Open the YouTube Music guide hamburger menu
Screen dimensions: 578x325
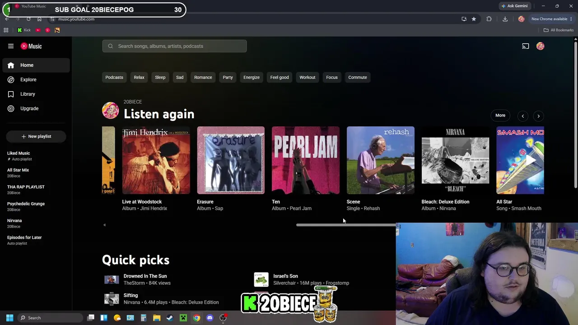coord(11,46)
